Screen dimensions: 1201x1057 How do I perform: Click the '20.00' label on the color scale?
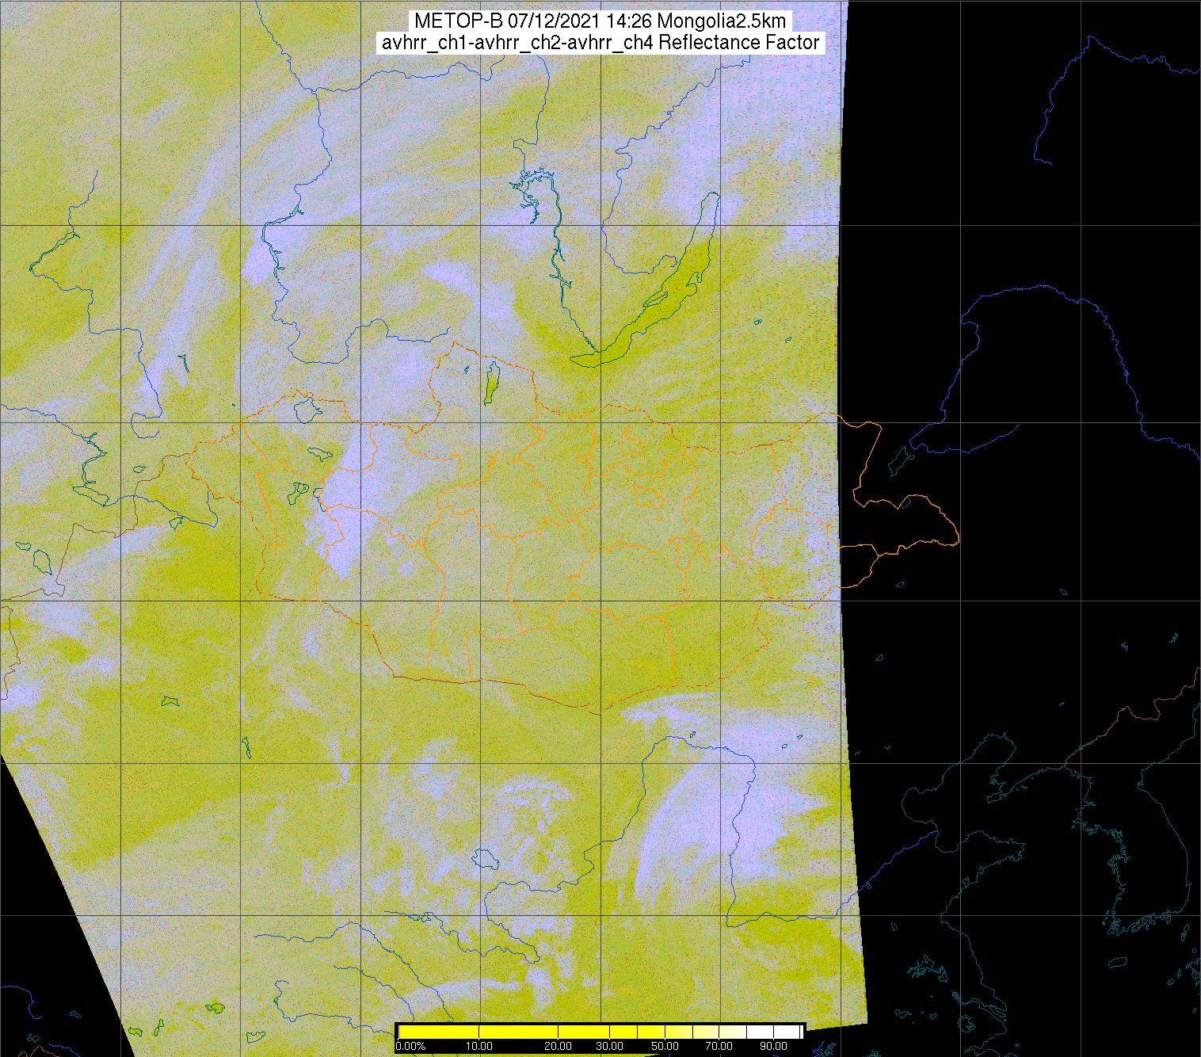point(558,1046)
